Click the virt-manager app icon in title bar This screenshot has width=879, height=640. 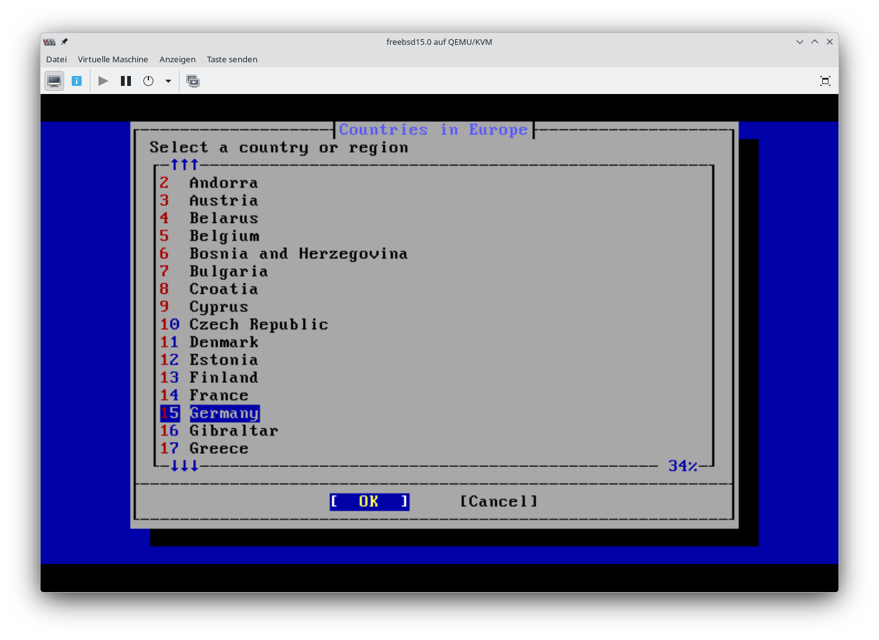pyautogui.click(x=49, y=42)
